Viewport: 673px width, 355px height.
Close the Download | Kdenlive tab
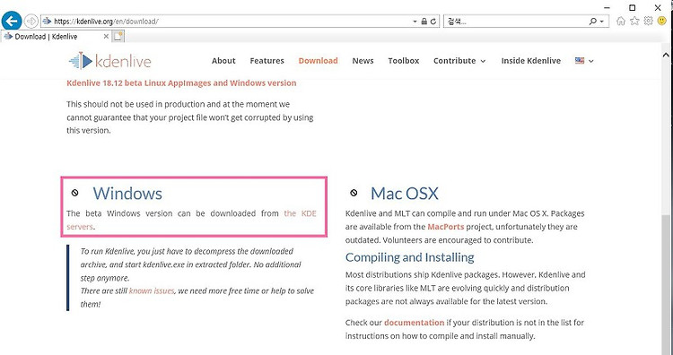click(x=106, y=37)
